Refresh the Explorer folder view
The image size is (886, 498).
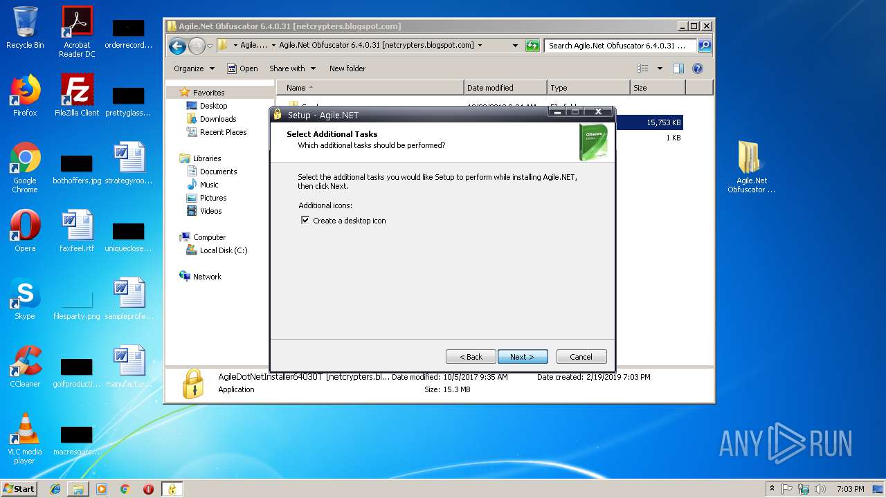(532, 46)
